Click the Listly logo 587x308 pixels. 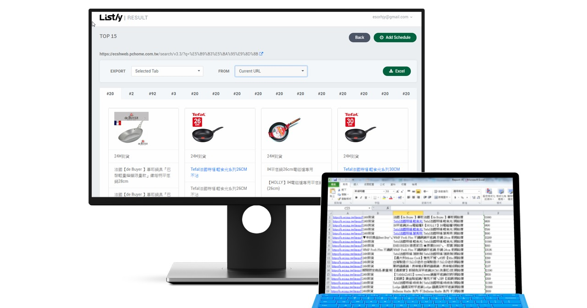click(111, 18)
